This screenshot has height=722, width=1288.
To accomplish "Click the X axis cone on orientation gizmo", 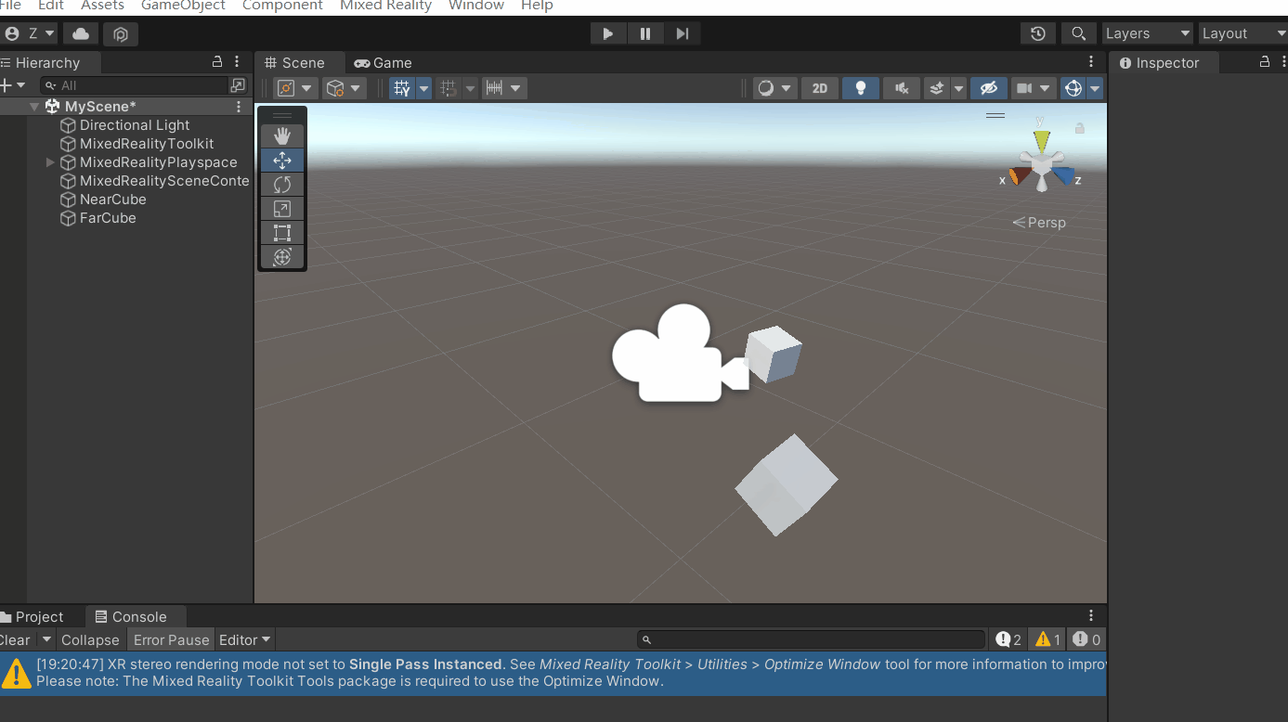I will [1020, 176].
